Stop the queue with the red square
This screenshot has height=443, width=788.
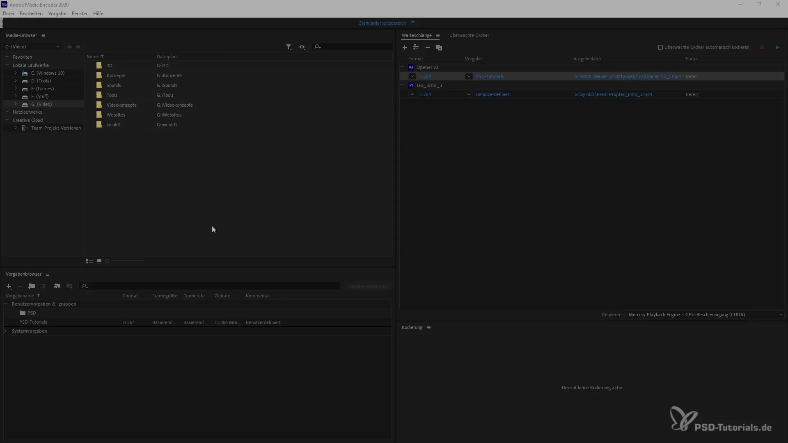tap(762, 48)
